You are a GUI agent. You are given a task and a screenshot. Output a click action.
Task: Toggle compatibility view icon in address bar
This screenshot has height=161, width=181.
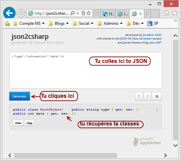(83, 13)
